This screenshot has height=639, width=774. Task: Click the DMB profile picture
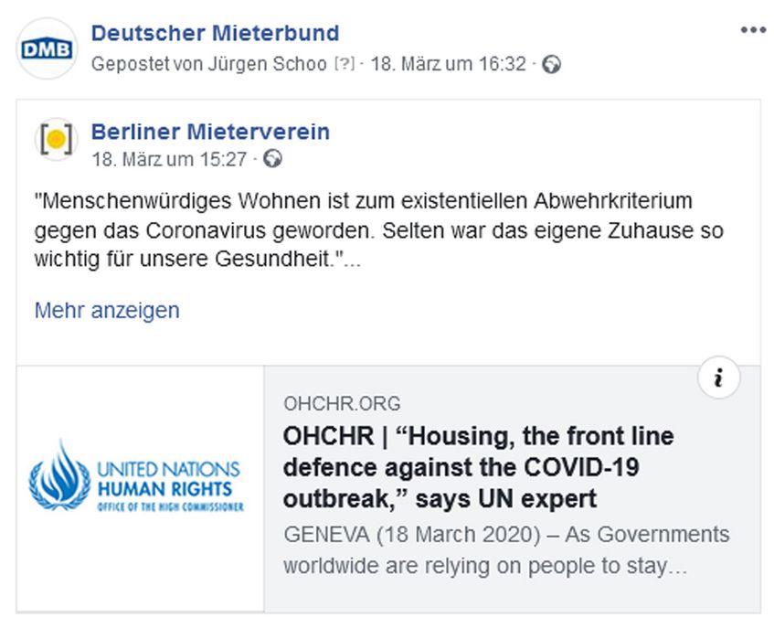coord(47,48)
